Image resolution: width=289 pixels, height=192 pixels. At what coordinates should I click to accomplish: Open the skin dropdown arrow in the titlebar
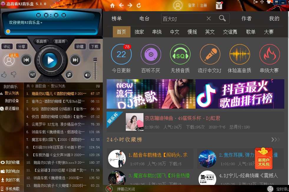click(x=276, y=2)
